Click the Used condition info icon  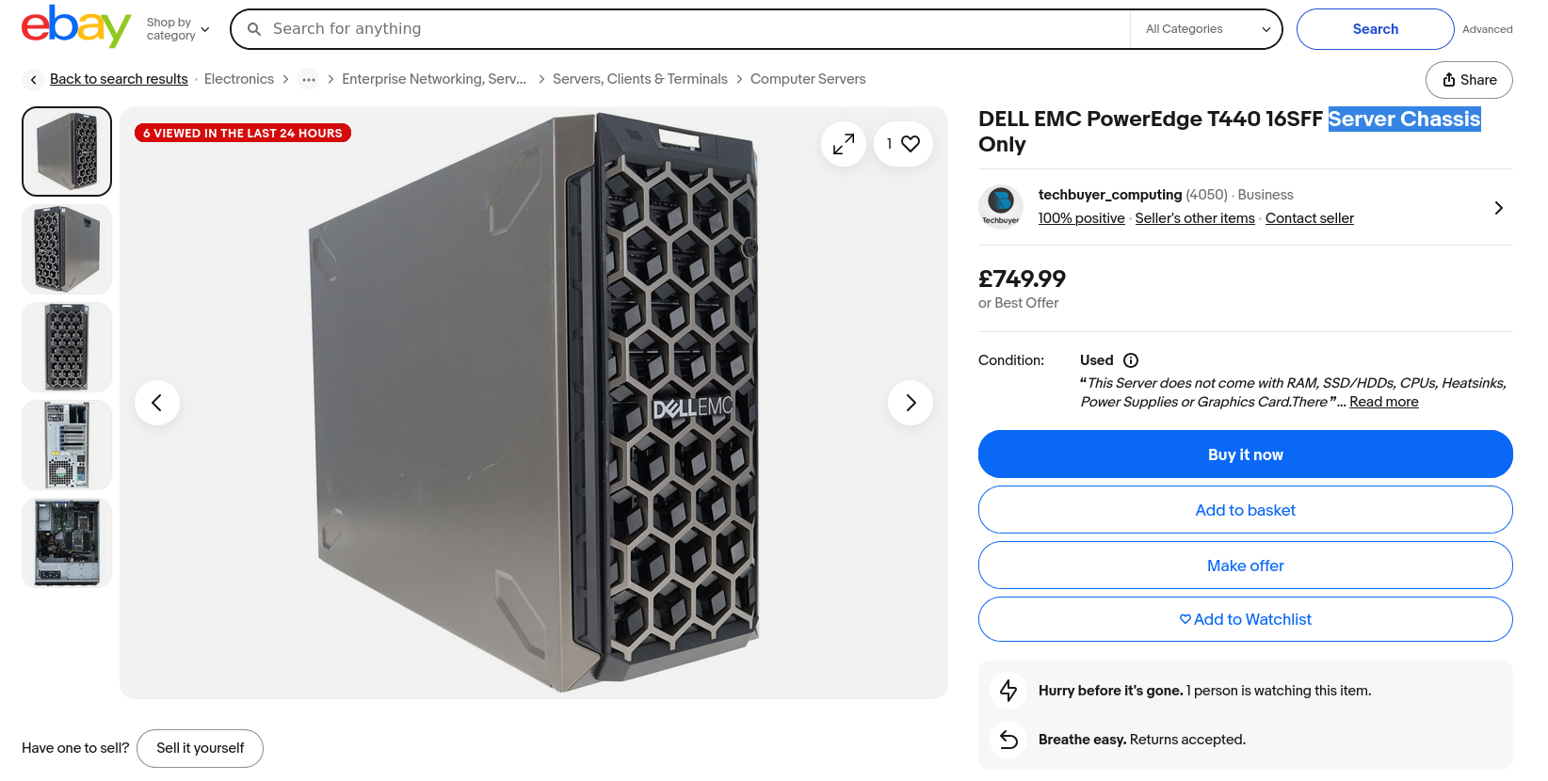(x=1131, y=360)
